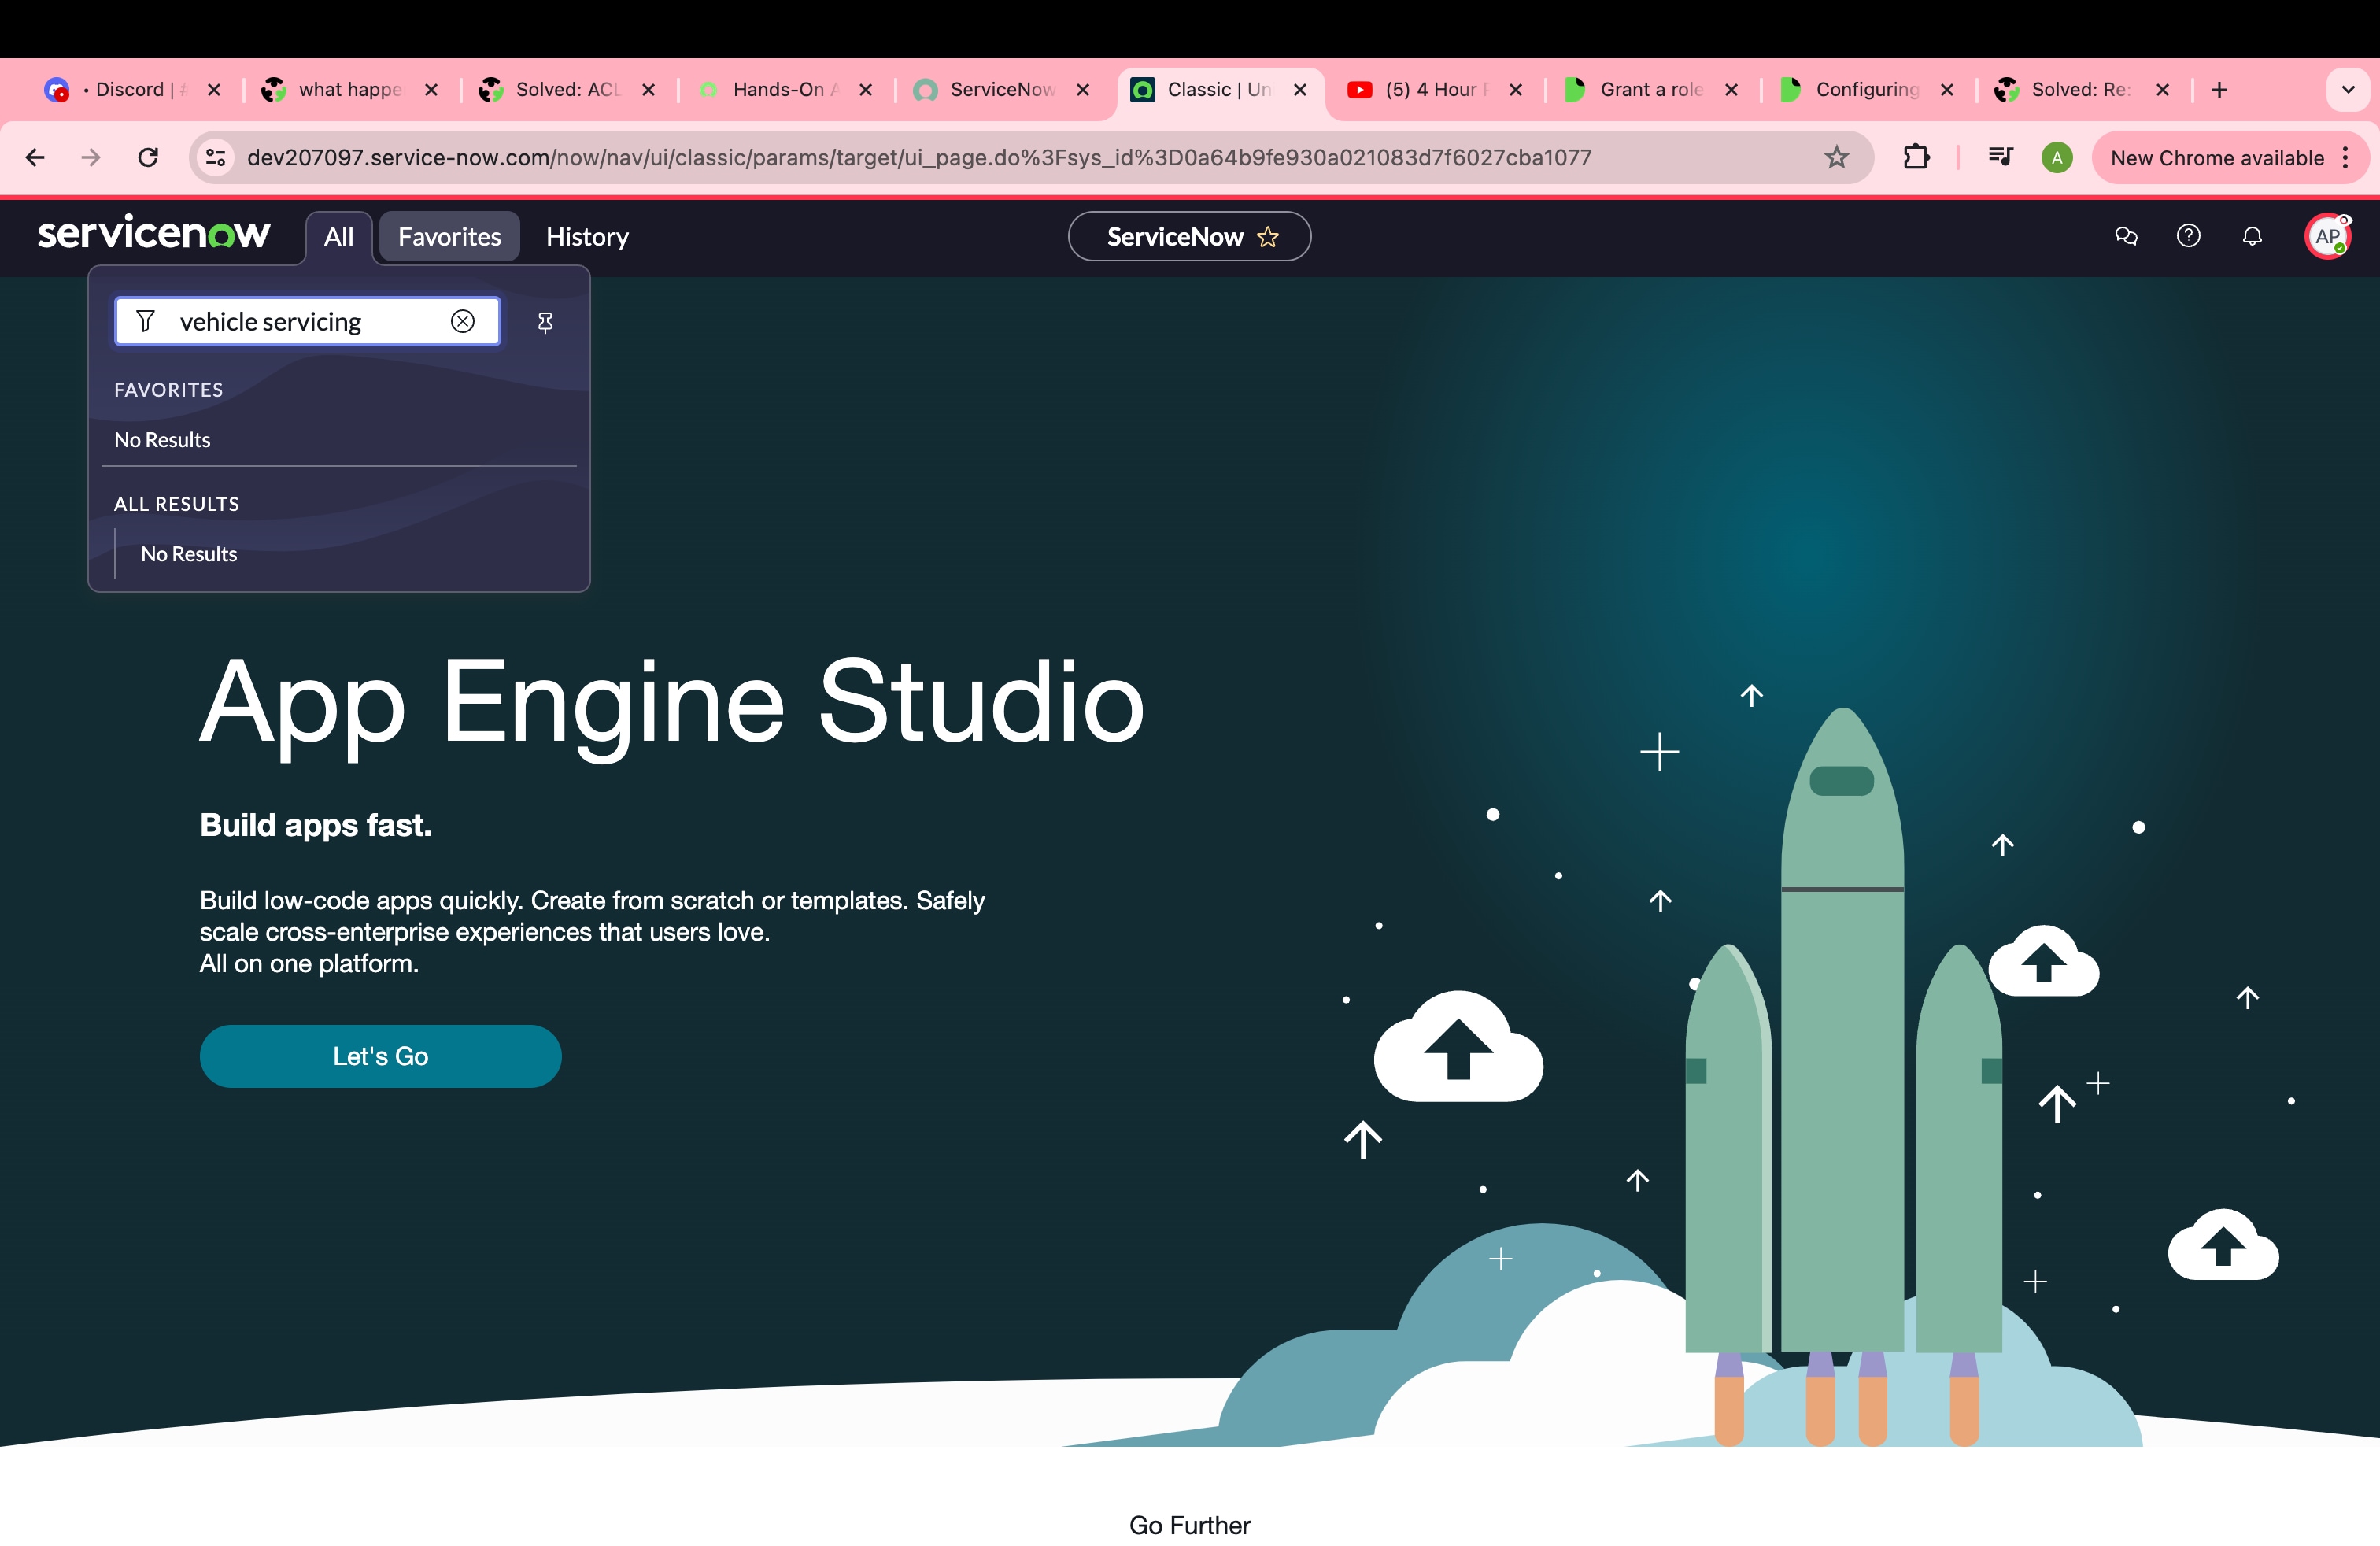
Task: Click the filter funnel icon
Action: (x=145, y=321)
